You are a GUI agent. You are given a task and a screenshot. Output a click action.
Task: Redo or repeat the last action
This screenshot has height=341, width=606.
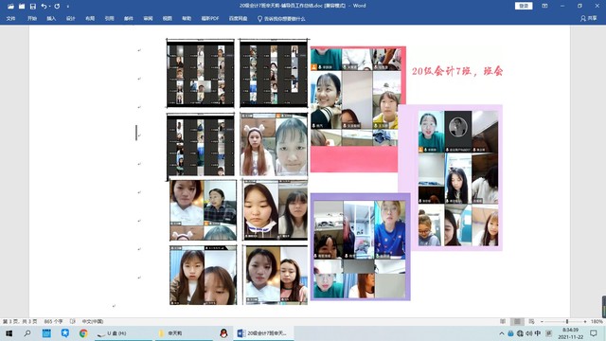[57, 7]
